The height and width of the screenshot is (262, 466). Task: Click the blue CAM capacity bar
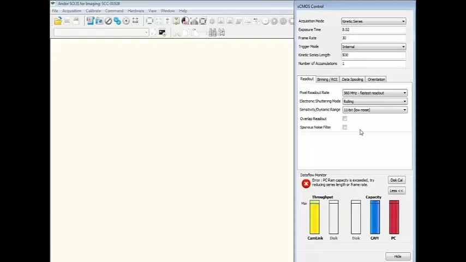click(375, 217)
